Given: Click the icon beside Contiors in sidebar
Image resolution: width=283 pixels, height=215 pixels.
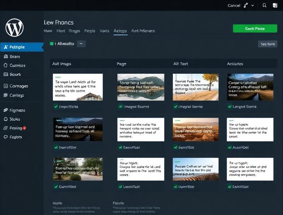Looking at the screenshot, I should [x=6, y=65].
